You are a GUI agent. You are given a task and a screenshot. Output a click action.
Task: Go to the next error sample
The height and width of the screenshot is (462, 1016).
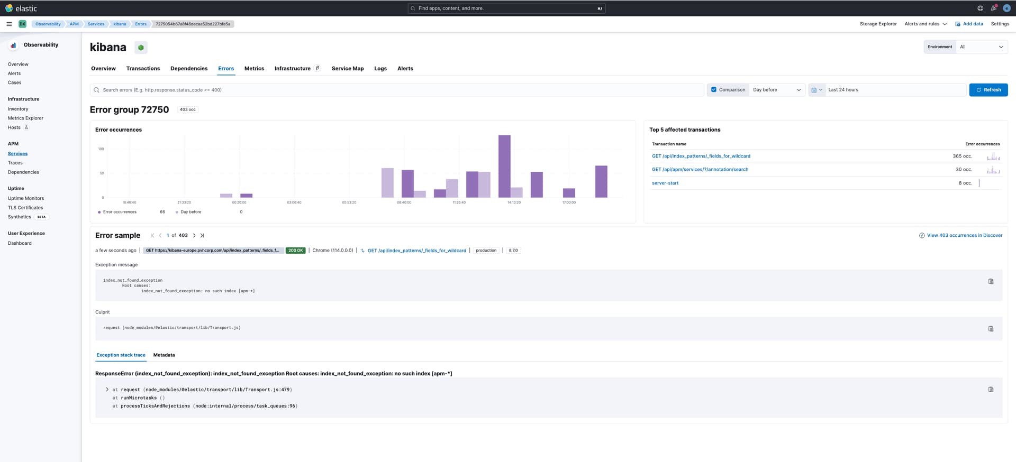pos(194,236)
